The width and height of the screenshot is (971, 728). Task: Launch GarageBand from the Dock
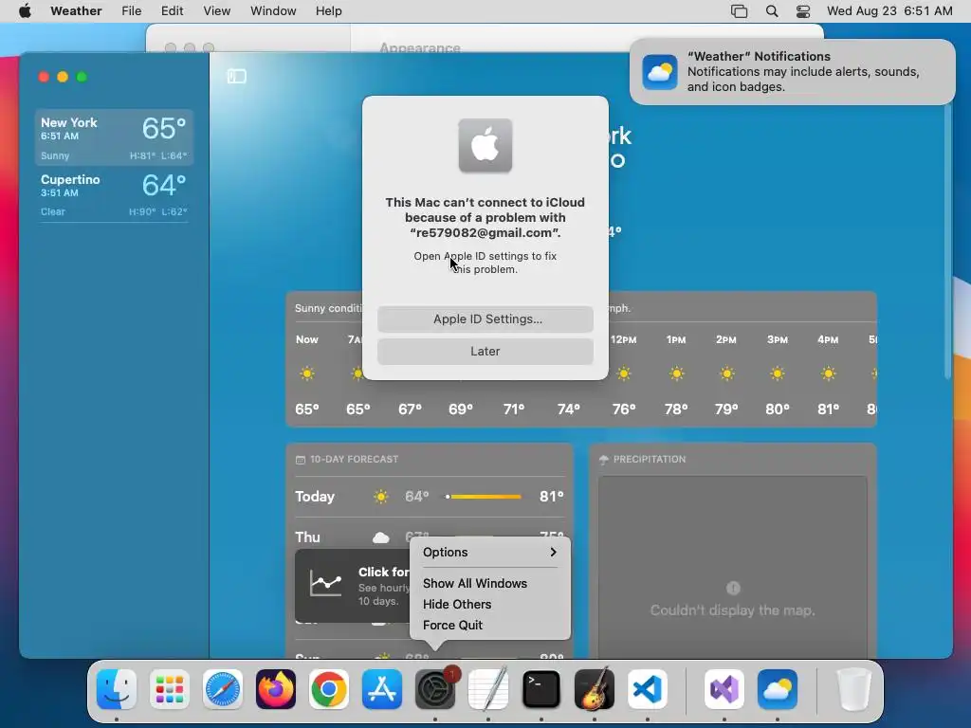coord(595,689)
